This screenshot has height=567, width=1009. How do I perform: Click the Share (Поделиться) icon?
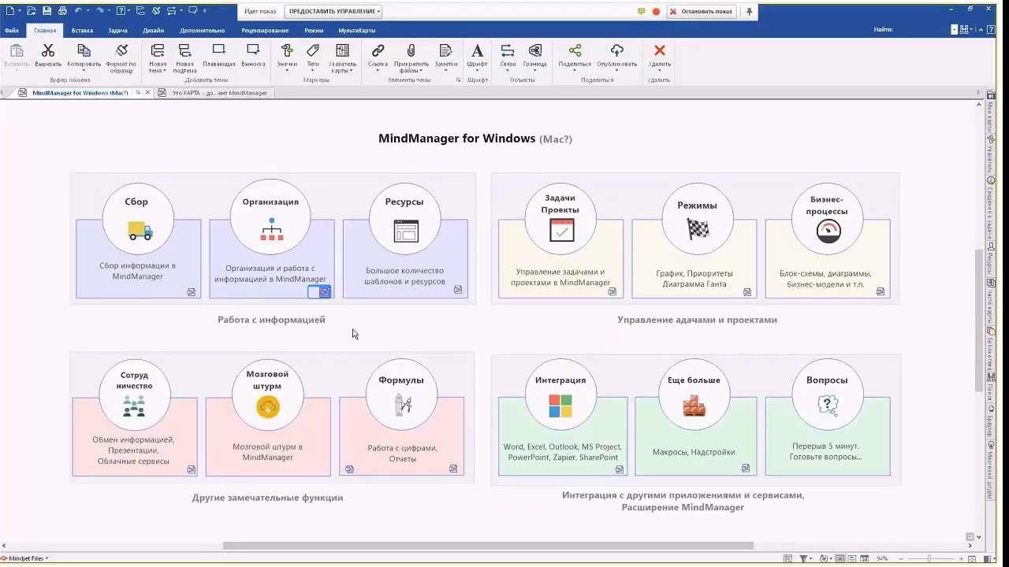(575, 51)
